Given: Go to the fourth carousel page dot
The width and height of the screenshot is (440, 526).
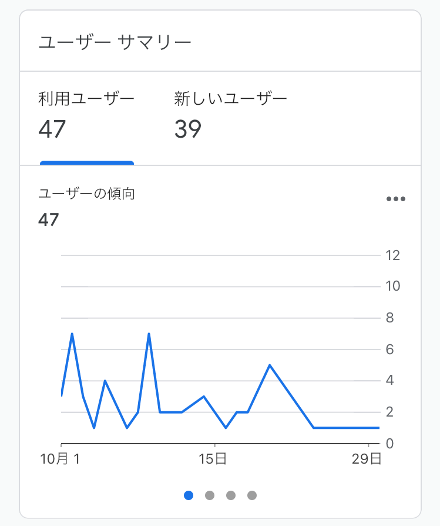Looking at the screenshot, I should coord(252,495).
